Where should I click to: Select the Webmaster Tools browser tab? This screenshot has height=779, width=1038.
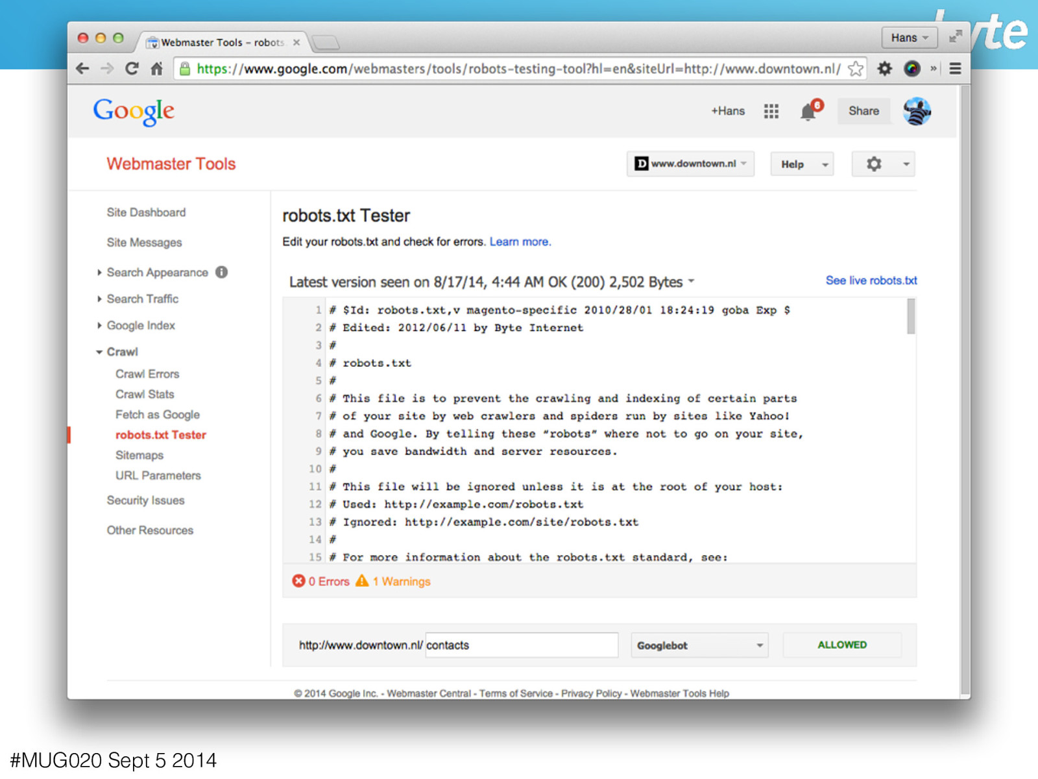pos(223,42)
